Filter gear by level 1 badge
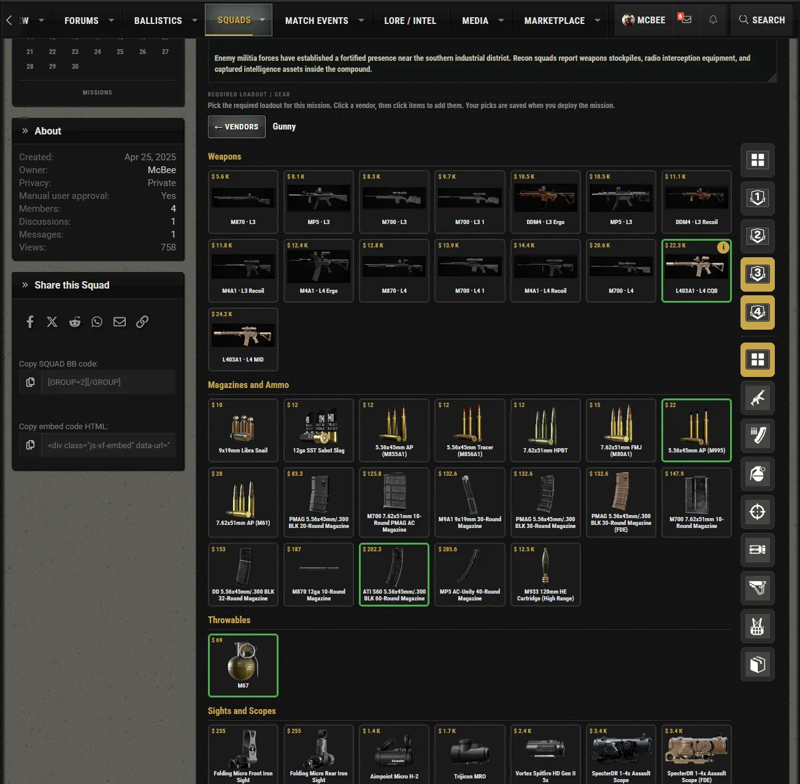The width and height of the screenshot is (800, 784). click(x=758, y=198)
